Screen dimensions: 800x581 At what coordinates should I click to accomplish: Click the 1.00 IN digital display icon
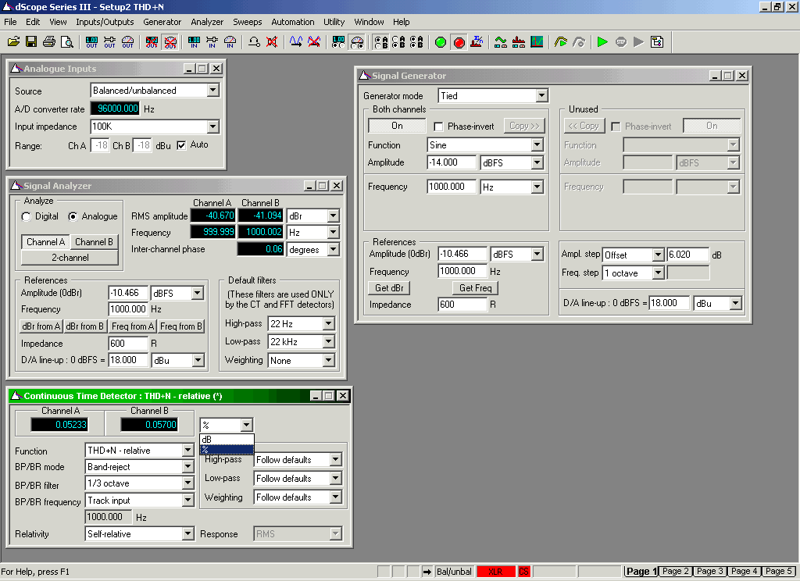click(194, 42)
